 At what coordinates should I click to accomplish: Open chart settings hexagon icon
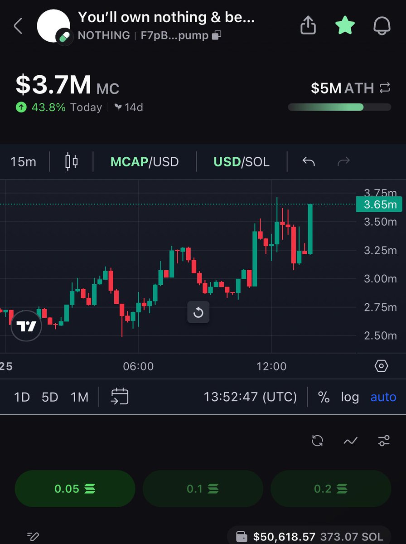pos(382,366)
